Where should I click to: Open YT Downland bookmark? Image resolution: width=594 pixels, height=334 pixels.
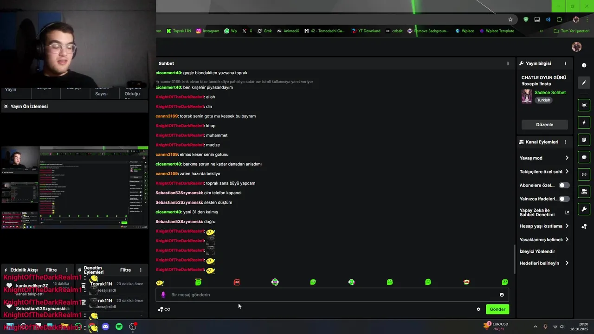[x=366, y=31]
